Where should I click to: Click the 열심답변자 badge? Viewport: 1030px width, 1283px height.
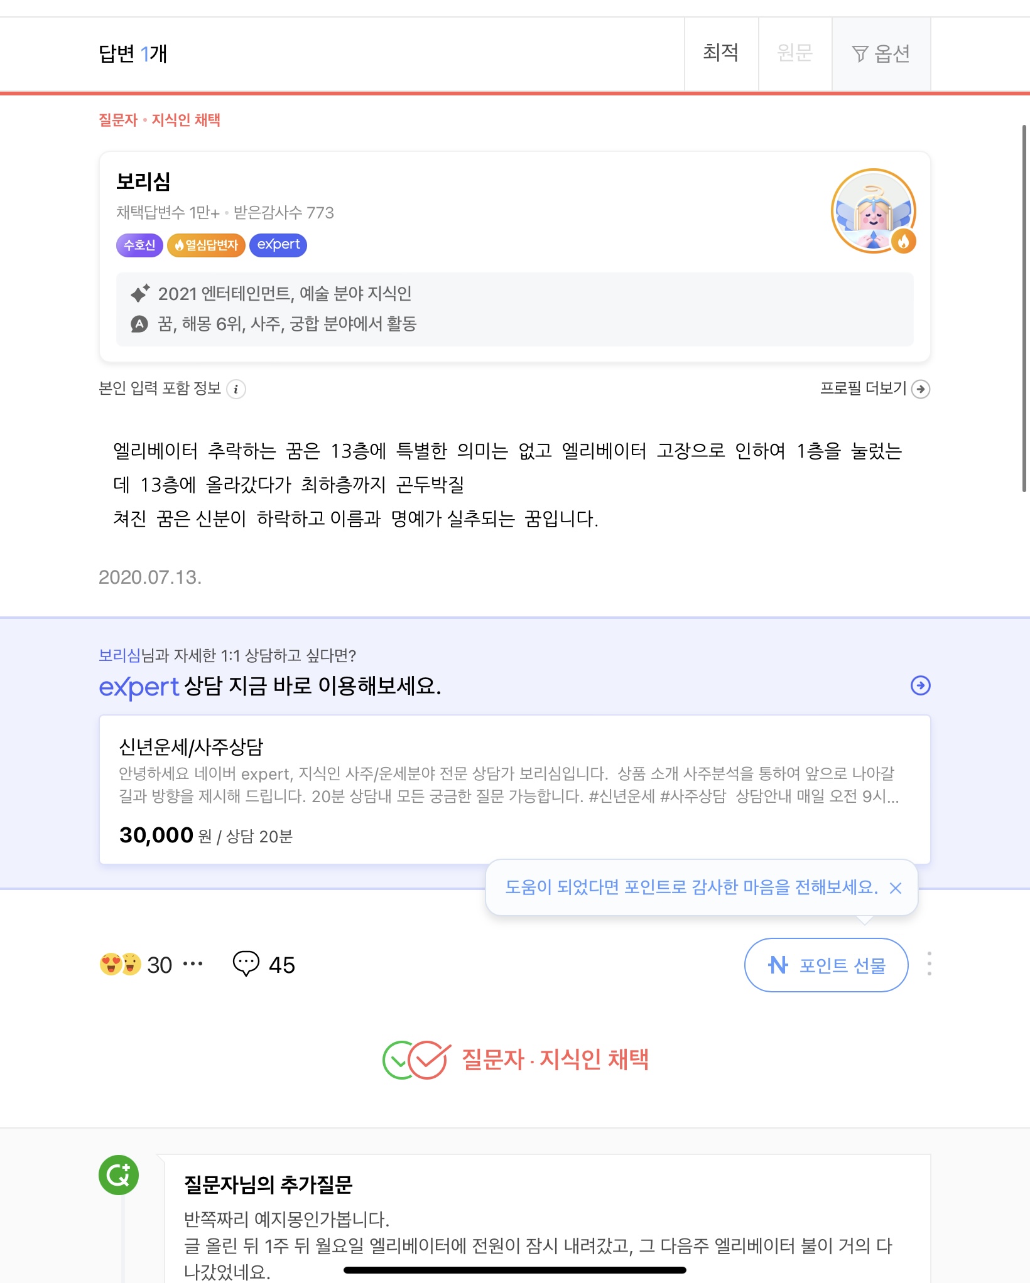click(x=206, y=245)
